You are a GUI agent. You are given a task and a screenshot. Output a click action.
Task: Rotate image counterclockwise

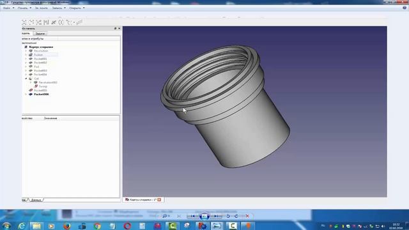228,216
